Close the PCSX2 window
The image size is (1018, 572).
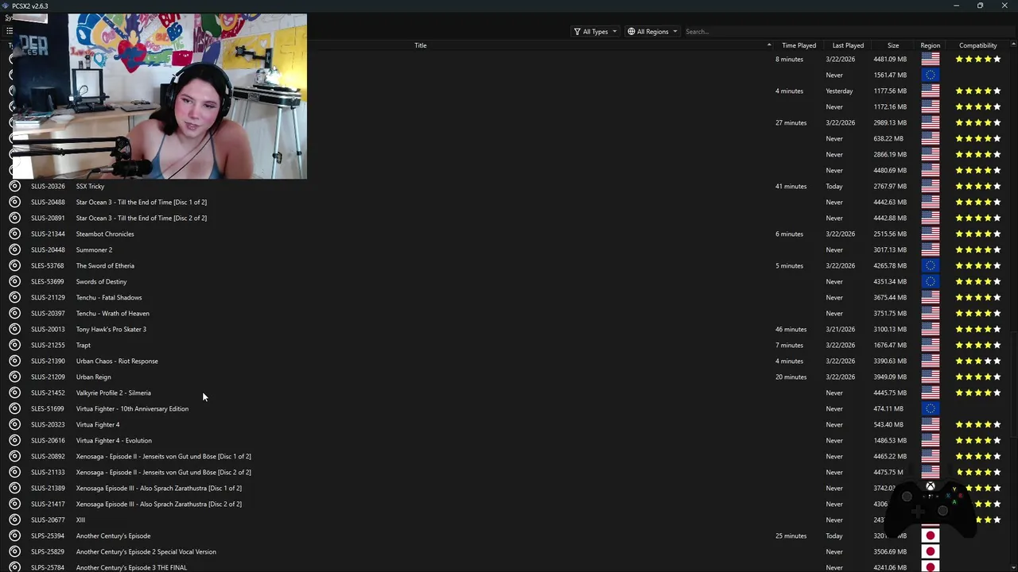point(1004,6)
